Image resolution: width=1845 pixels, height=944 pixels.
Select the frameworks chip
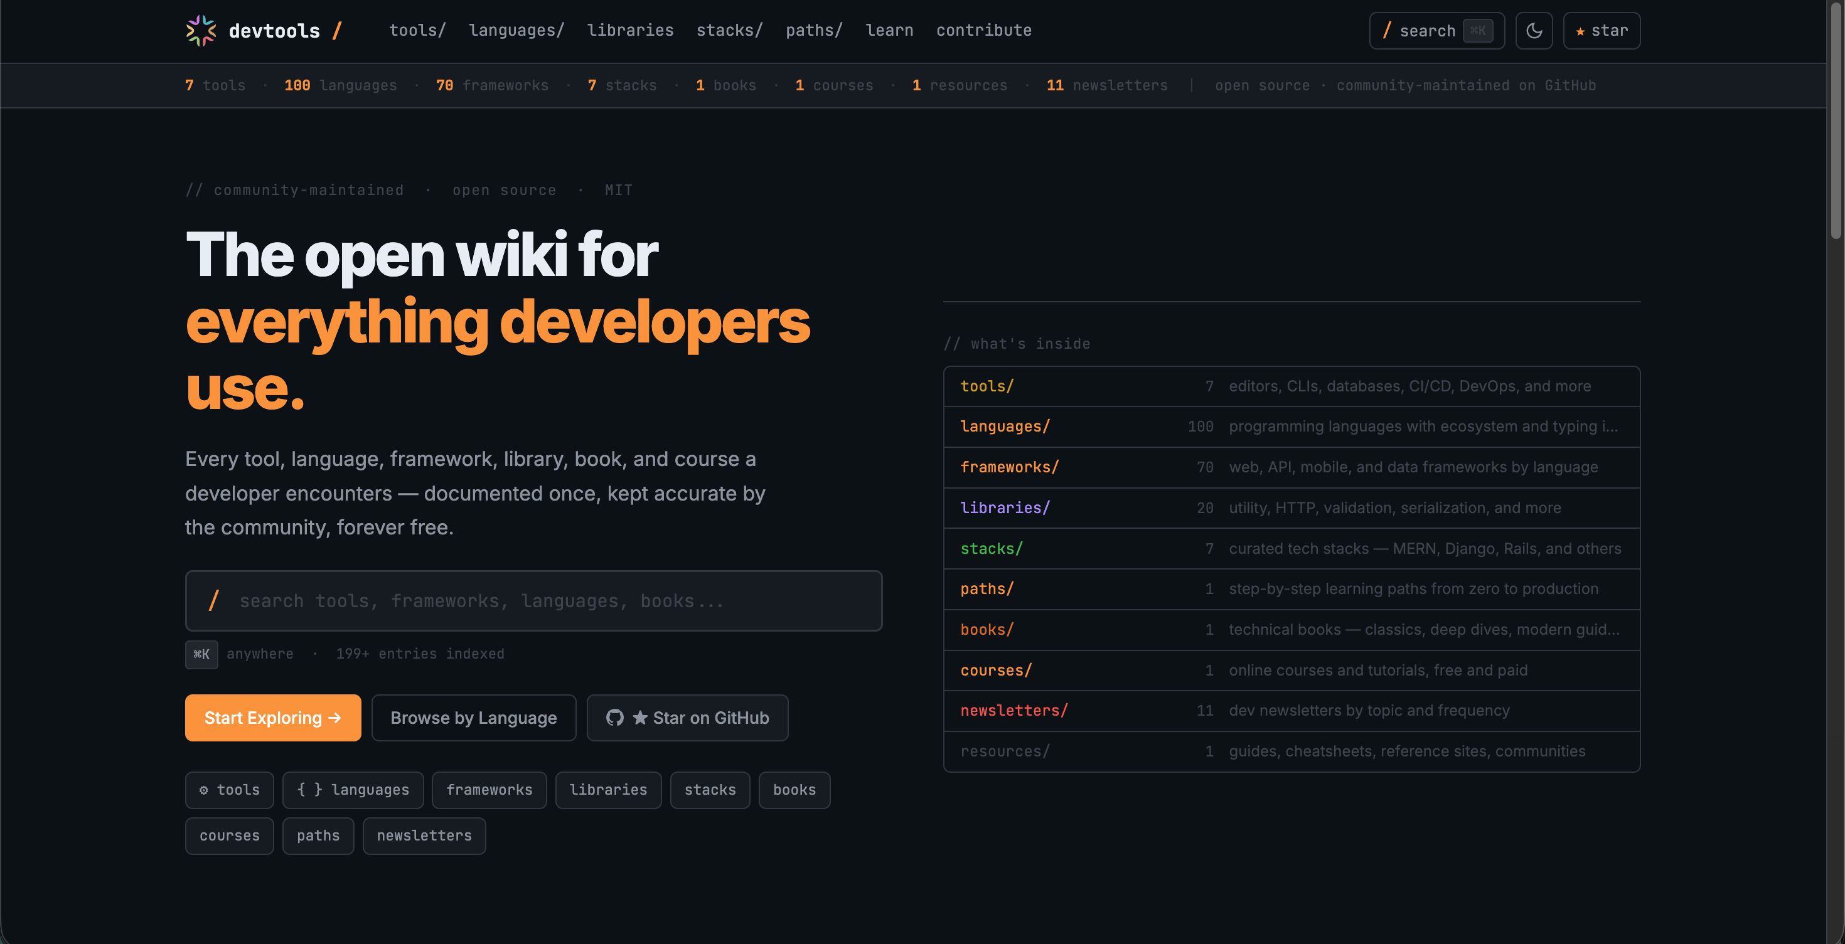pos(489,790)
